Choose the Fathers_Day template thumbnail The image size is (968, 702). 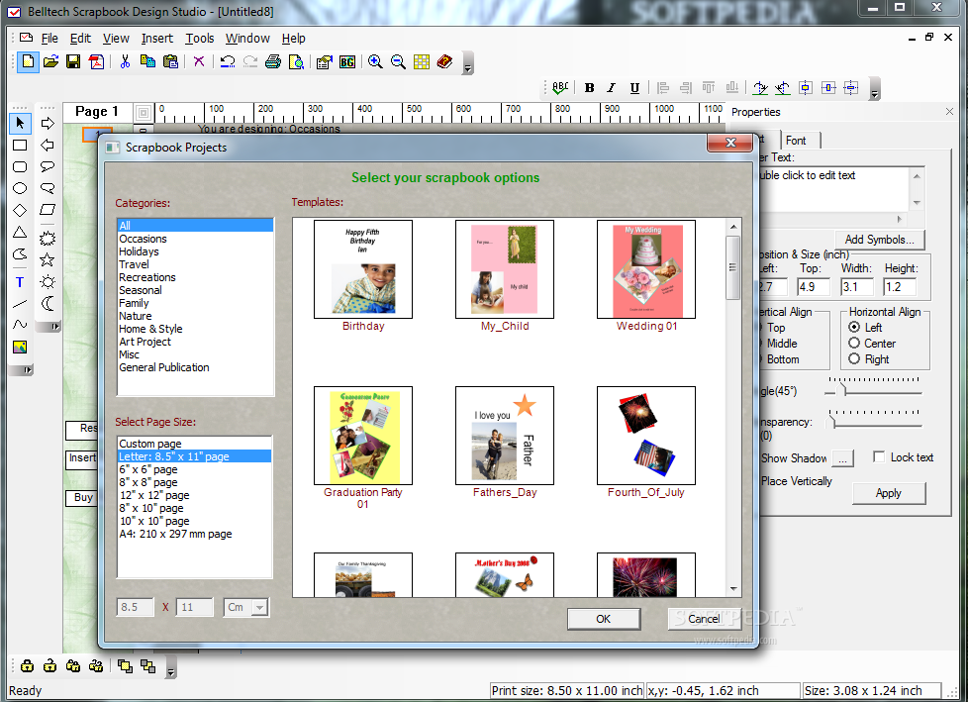[x=505, y=436]
